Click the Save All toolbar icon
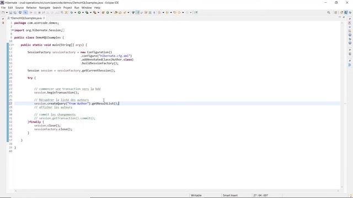The width and height of the screenshot is (353, 198). [15, 13]
